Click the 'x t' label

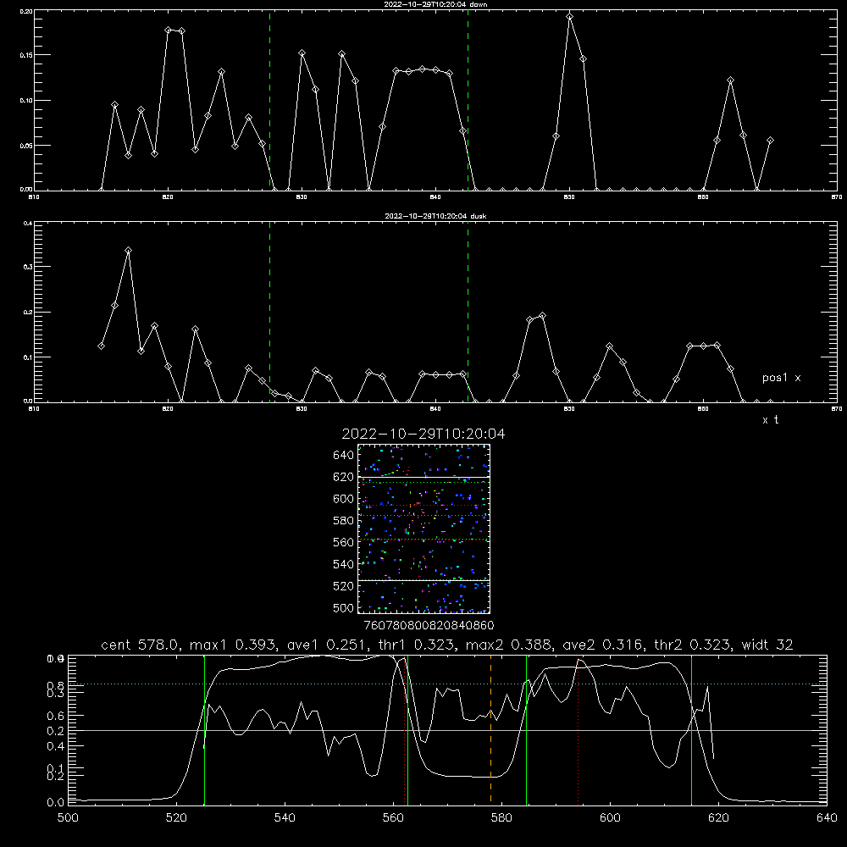(x=770, y=420)
